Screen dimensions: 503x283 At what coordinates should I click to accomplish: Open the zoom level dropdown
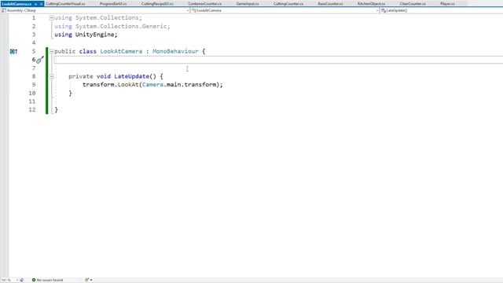[x=17, y=280]
